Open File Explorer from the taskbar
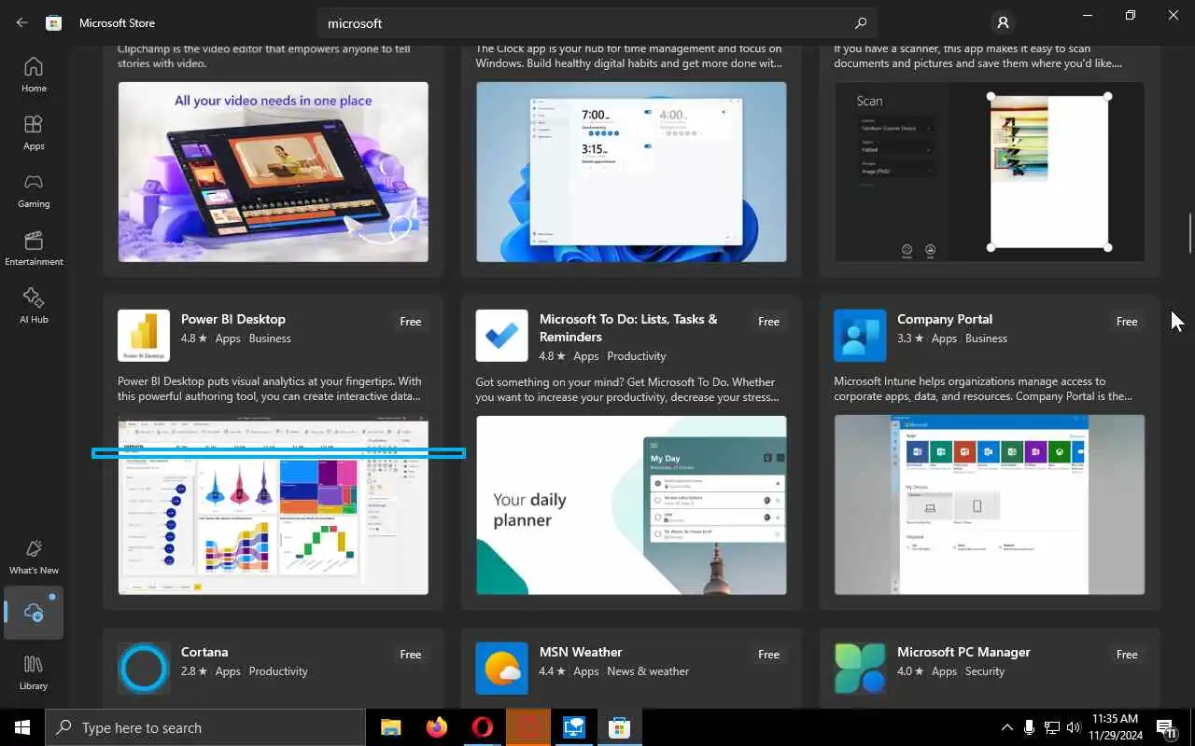The image size is (1195, 746). click(x=391, y=727)
